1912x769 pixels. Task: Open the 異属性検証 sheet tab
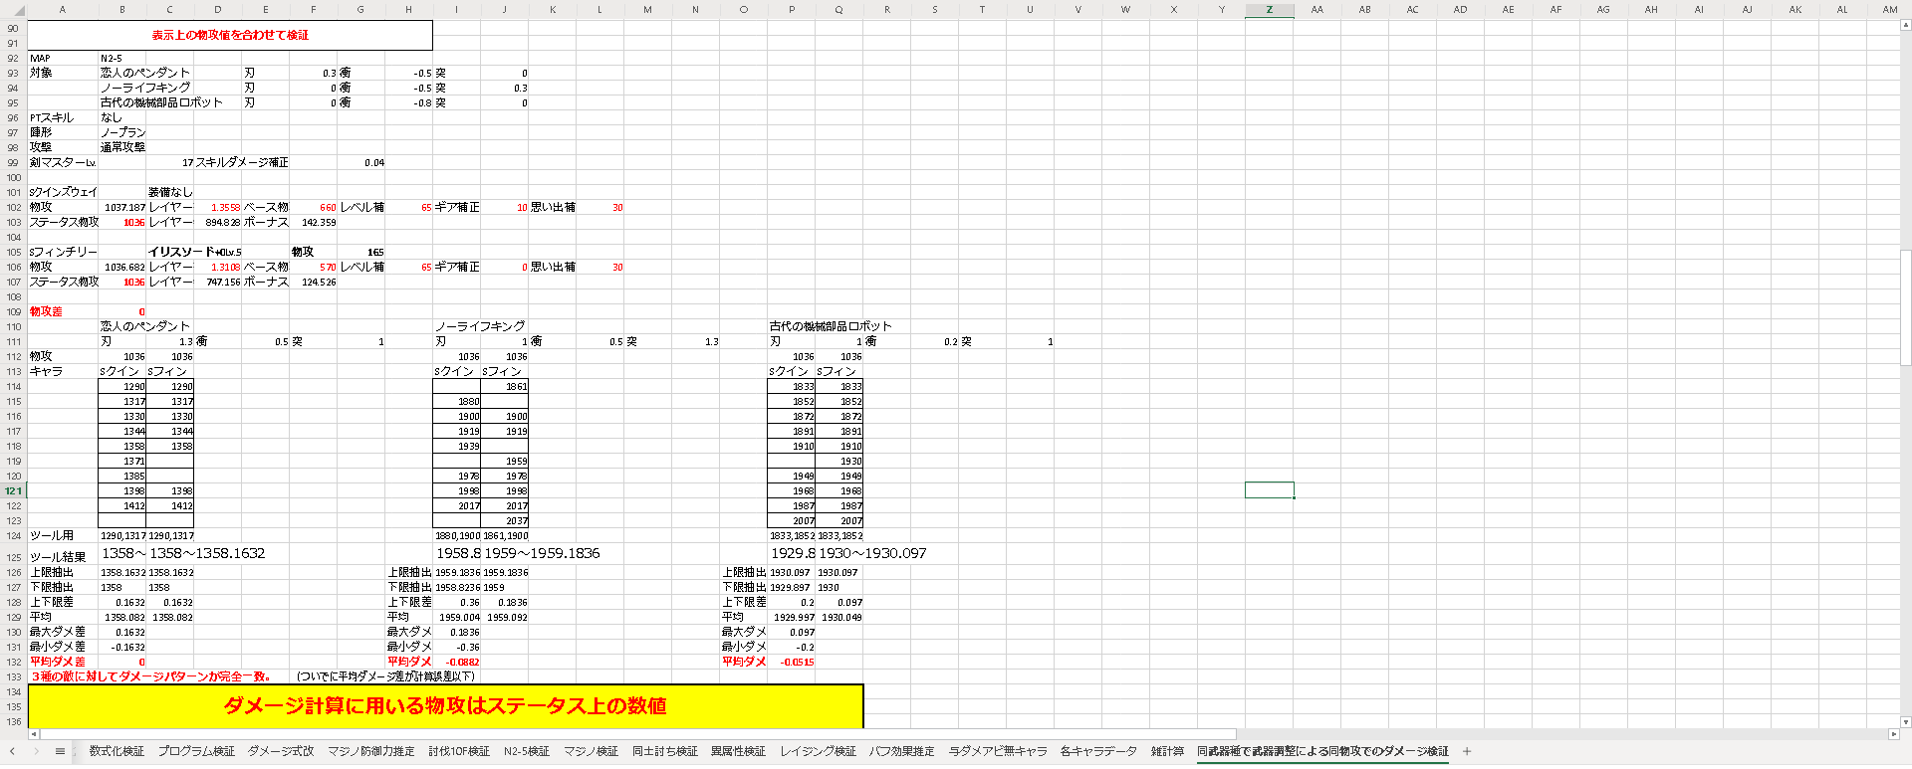pyautogui.click(x=738, y=752)
